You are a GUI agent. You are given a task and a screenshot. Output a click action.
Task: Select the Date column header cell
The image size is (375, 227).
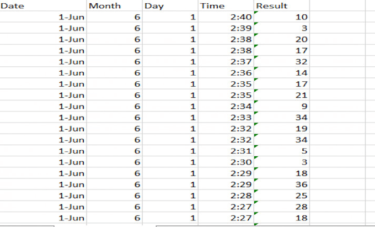coord(43,6)
